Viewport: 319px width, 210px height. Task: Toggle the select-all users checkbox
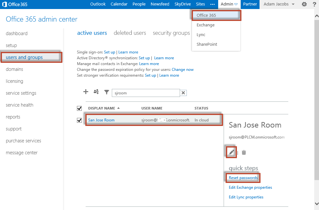click(79, 108)
